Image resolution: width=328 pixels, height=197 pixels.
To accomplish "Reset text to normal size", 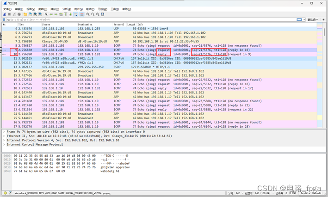I will (x=98, y=14).
